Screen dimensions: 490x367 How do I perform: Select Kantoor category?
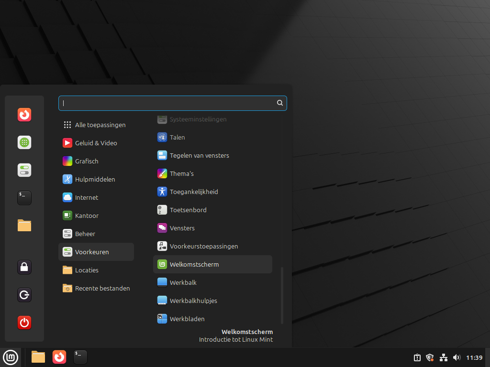click(96, 216)
